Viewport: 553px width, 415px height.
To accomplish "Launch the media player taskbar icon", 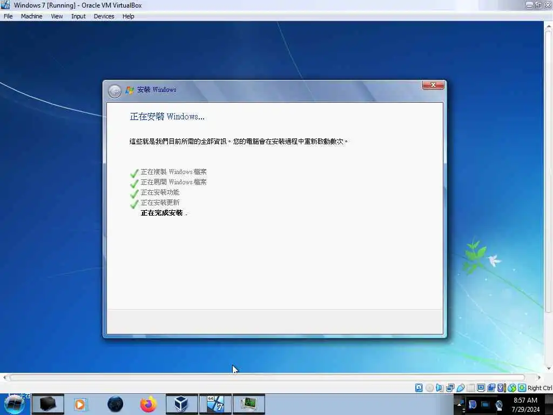I will [x=80, y=404].
